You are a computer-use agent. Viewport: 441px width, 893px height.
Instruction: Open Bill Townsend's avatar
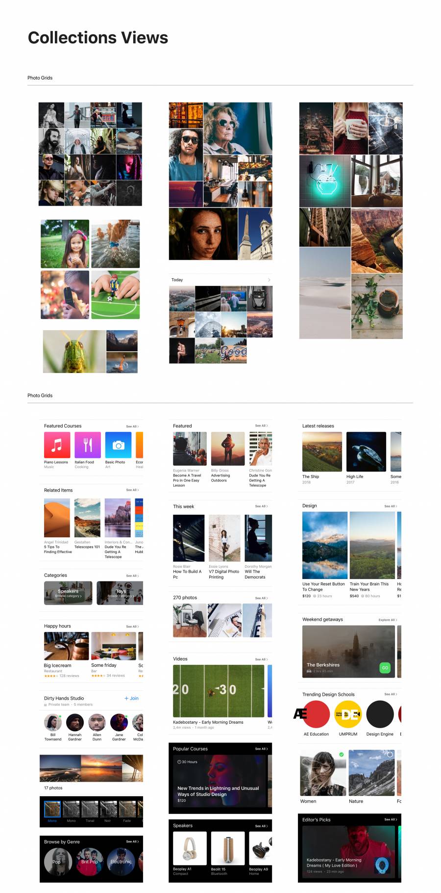[x=52, y=722]
